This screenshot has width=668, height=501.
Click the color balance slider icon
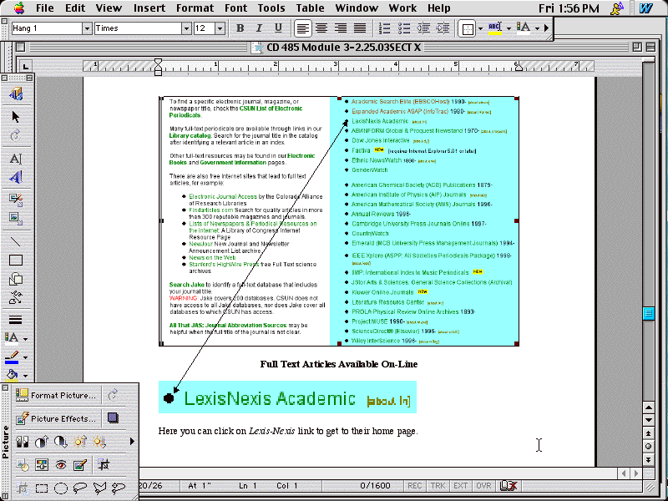click(41, 465)
